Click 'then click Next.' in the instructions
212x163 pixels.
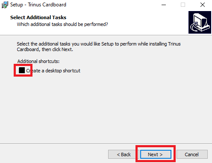[57, 49]
